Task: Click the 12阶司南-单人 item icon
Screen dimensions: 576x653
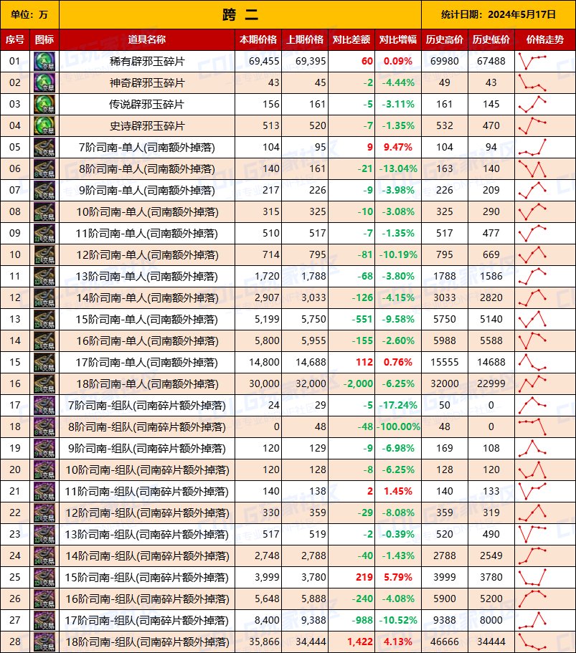Action: 44,255
